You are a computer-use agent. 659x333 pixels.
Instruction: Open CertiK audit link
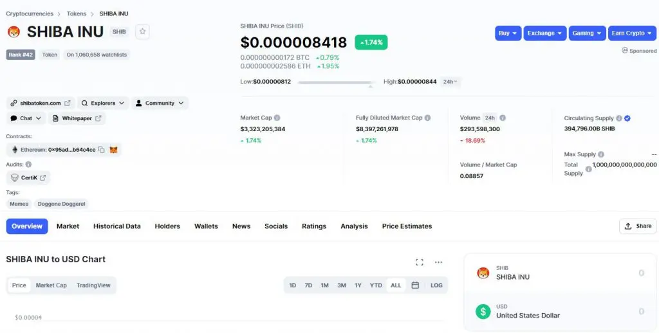point(28,178)
